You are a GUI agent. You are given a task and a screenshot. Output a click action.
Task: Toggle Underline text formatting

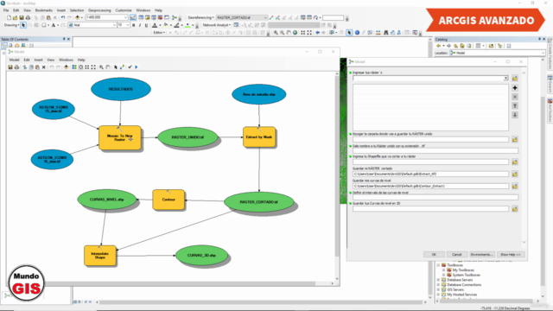(x=146, y=25)
